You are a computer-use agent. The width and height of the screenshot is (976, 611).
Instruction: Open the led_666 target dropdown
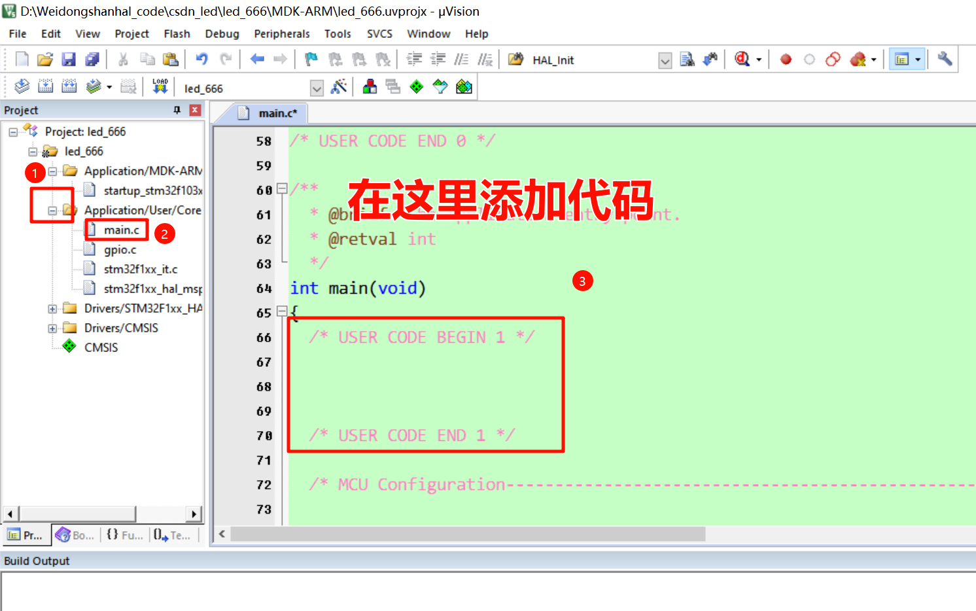click(317, 88)
